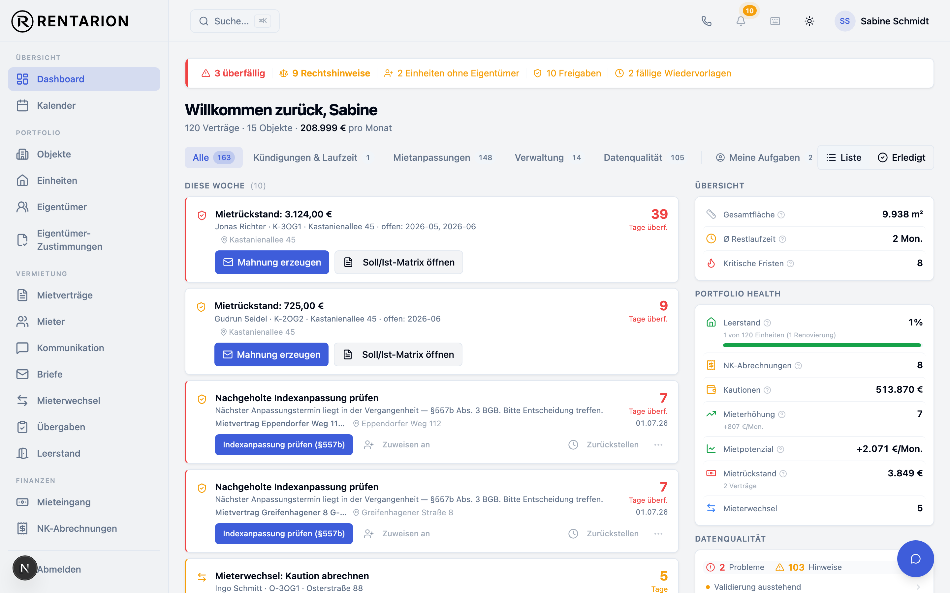Open notifications bell with 10 badge
The image size is (950, 593).
[741, 21]
